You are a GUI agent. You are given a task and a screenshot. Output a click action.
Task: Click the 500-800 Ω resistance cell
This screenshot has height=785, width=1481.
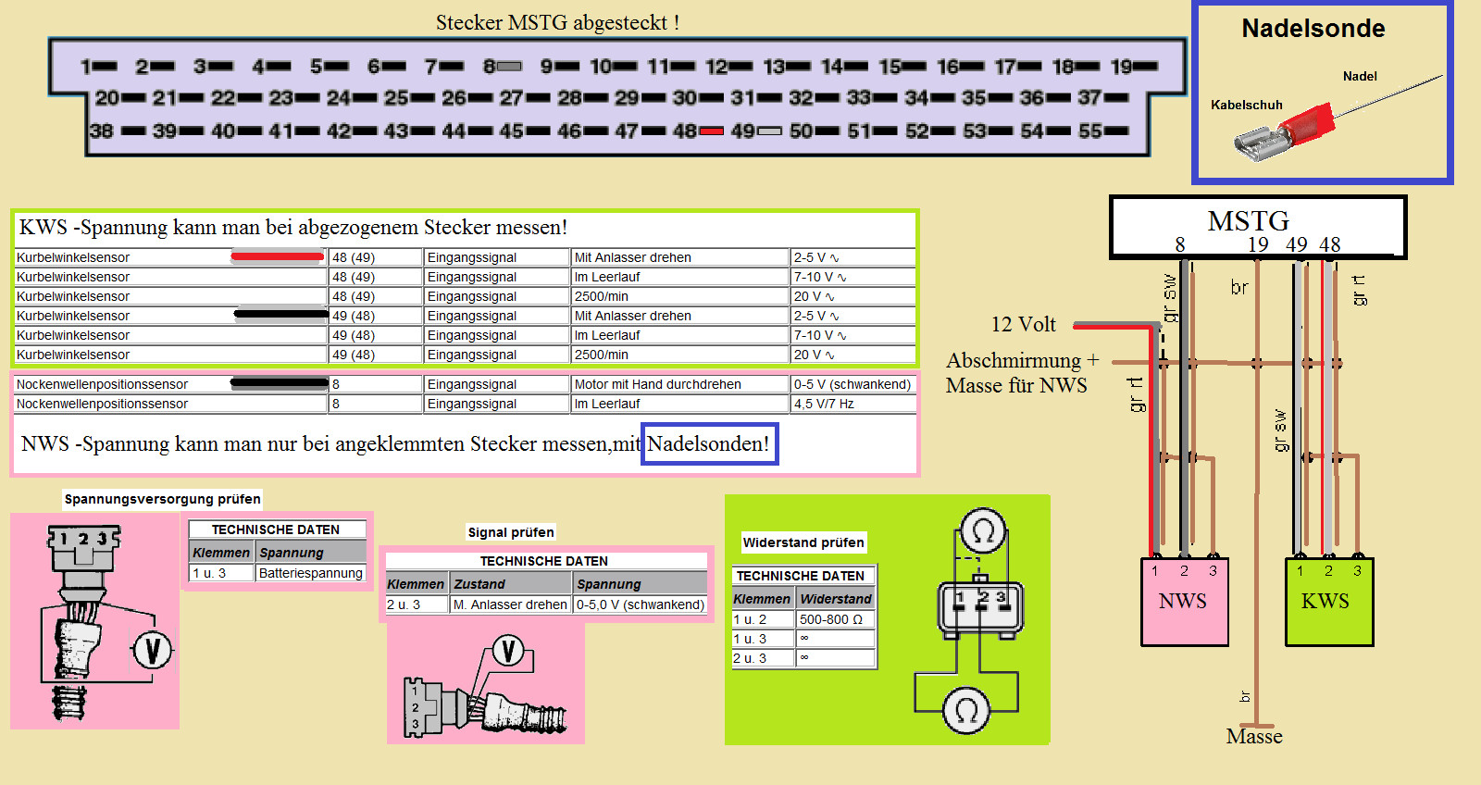(x=835, y=619)
